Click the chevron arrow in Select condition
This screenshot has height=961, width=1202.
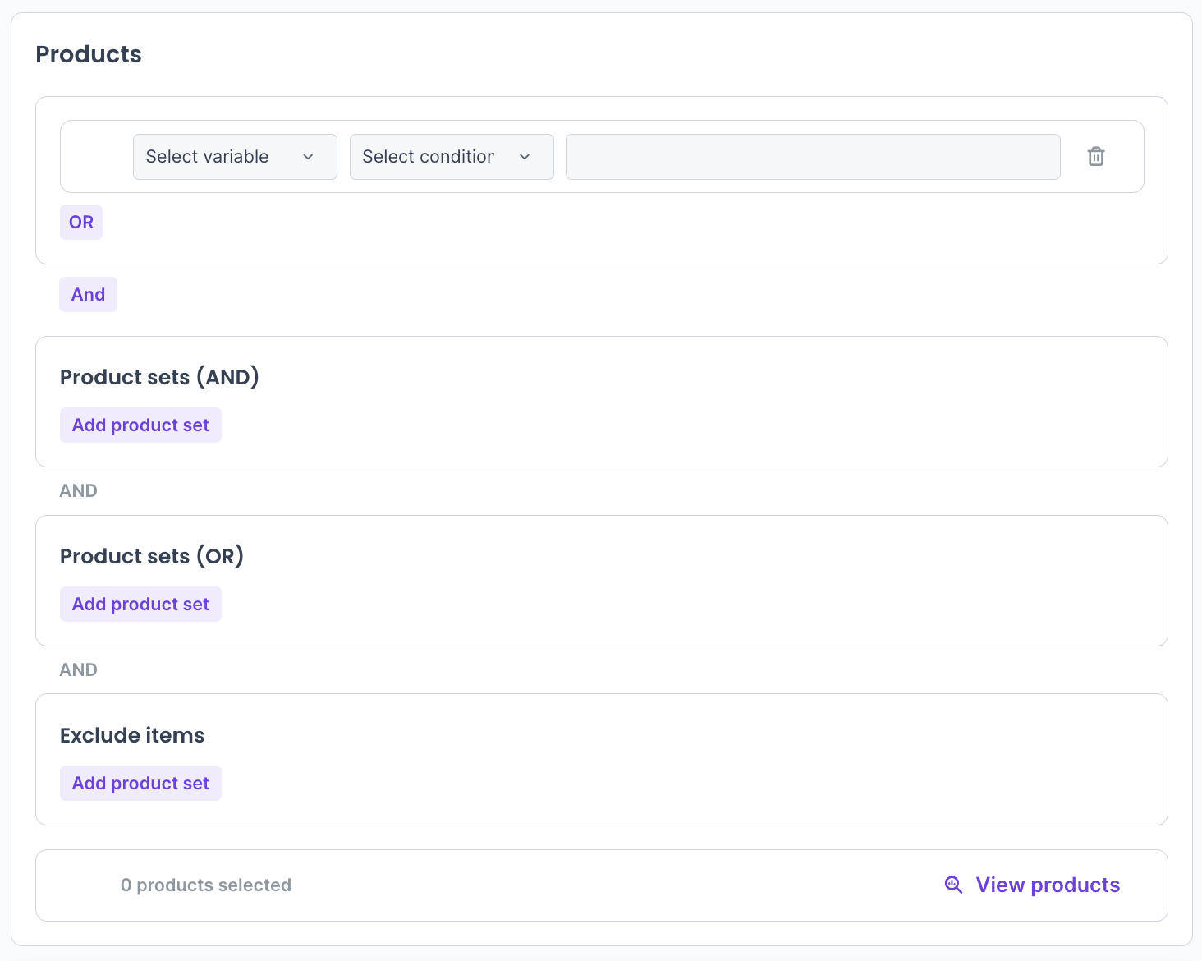525,157
